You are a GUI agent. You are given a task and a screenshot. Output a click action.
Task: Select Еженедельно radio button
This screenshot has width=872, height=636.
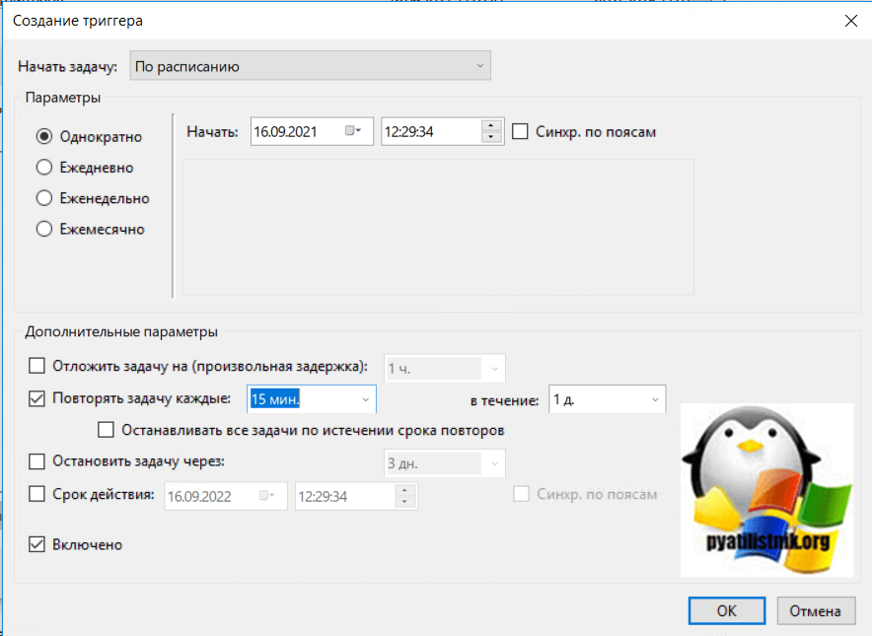pos(44,198)
